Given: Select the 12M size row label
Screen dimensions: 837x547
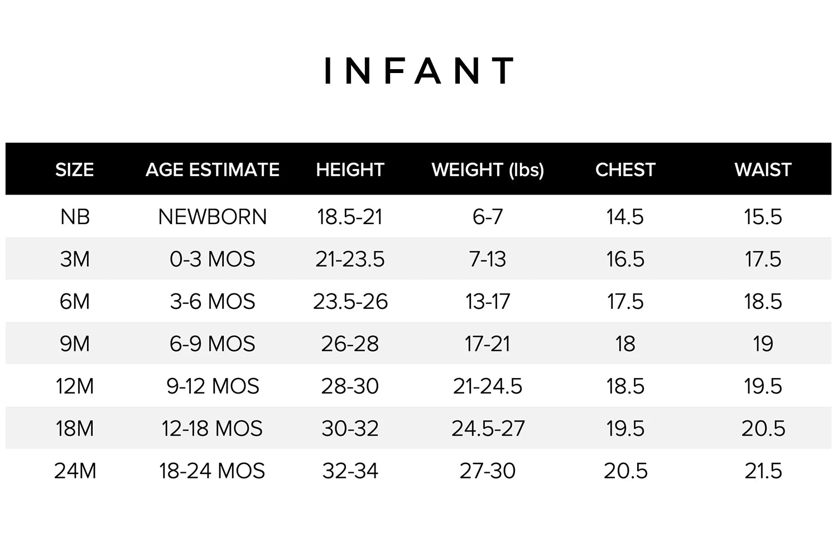Looking at the screenshot, I should point(75,386).
